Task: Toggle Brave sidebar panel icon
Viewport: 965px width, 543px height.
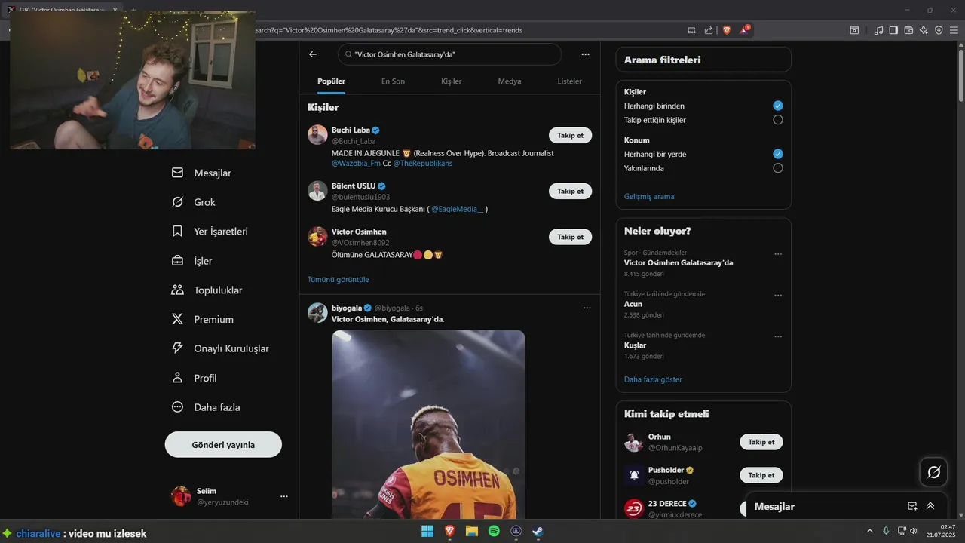Action: (x=893, y=30)
